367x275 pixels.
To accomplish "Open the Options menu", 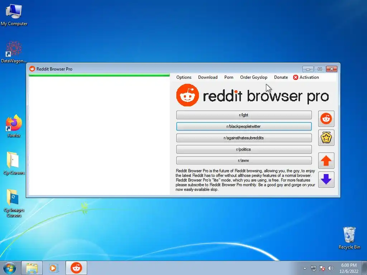I will coord(184,77).
